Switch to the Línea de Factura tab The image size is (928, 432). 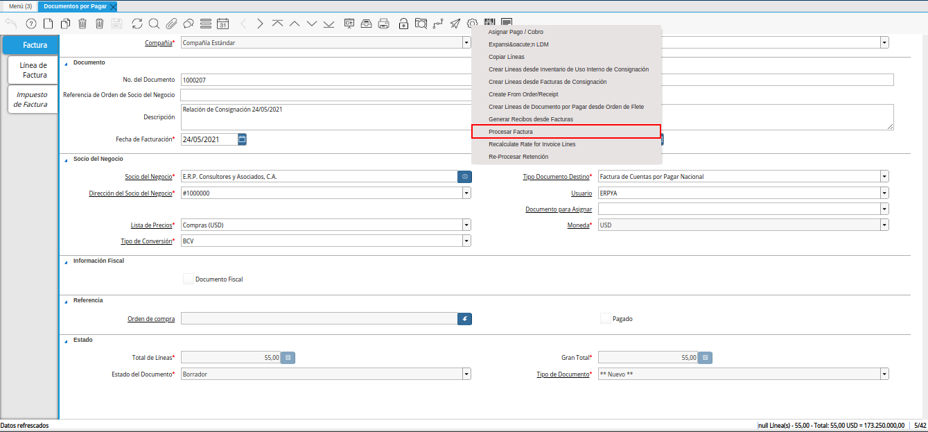pos(33,70)
